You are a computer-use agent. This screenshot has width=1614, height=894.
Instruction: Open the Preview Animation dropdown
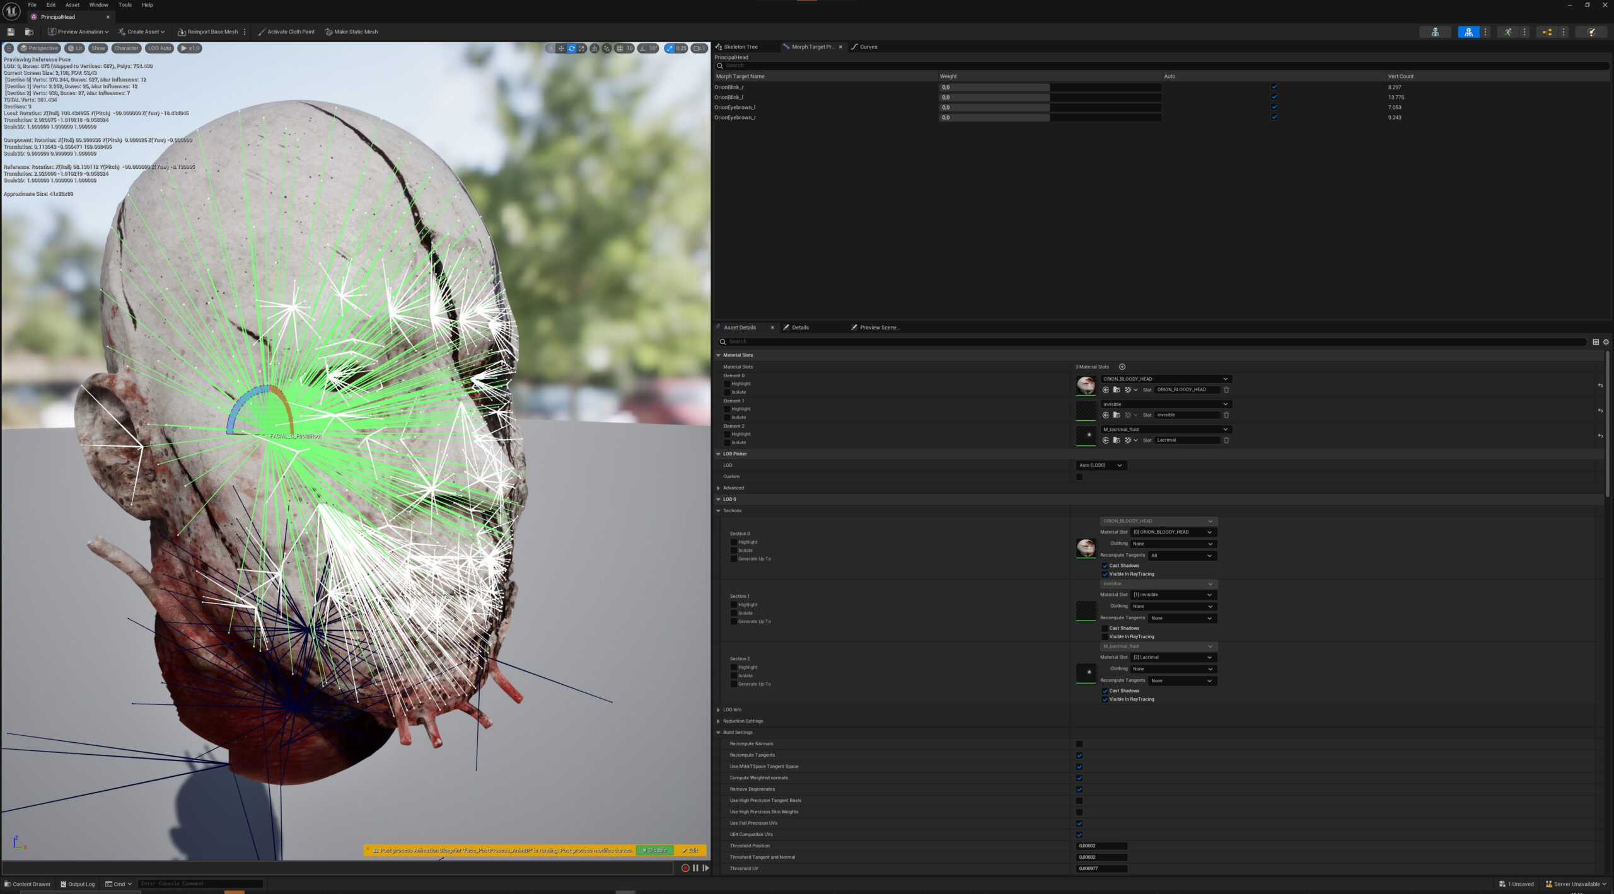[x=78, y=32]
